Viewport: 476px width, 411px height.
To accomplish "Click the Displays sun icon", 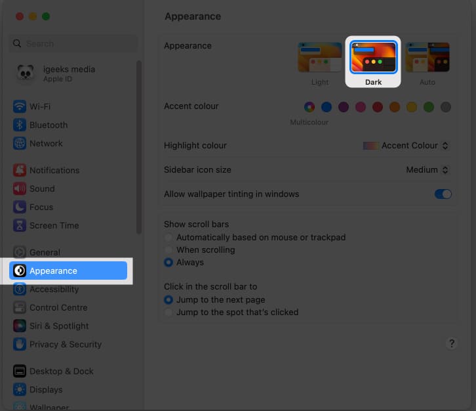I will (x=20, y=389).
